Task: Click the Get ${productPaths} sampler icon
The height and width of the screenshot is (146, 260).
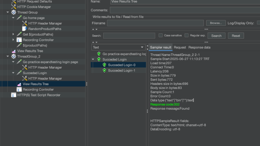Action: (19, 34)
